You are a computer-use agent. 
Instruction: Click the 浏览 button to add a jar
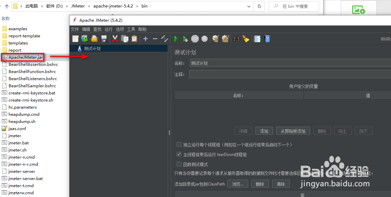click(238, 184)
